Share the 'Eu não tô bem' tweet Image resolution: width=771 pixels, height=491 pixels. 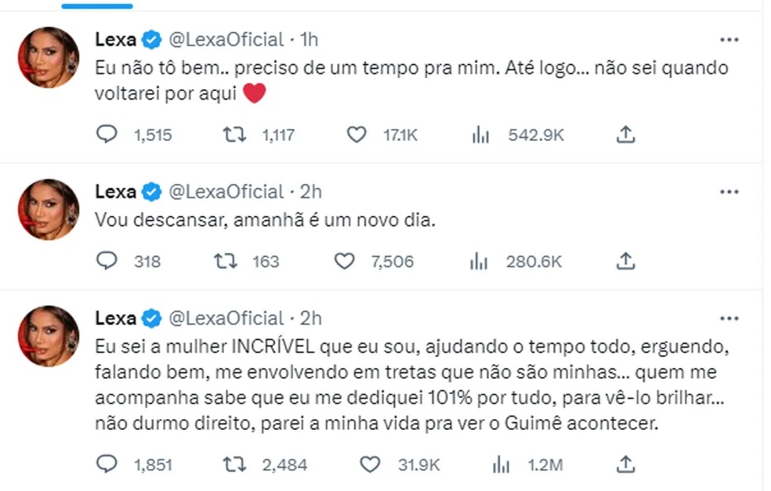624,135
